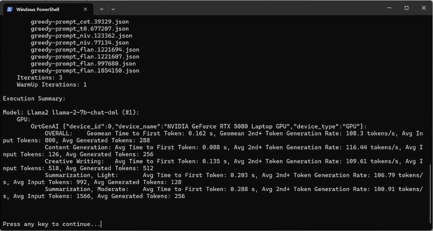433x231 pixels.
Task: Maximize the PowerShell window
Action: pyautogui.click(x=406, y=8)
